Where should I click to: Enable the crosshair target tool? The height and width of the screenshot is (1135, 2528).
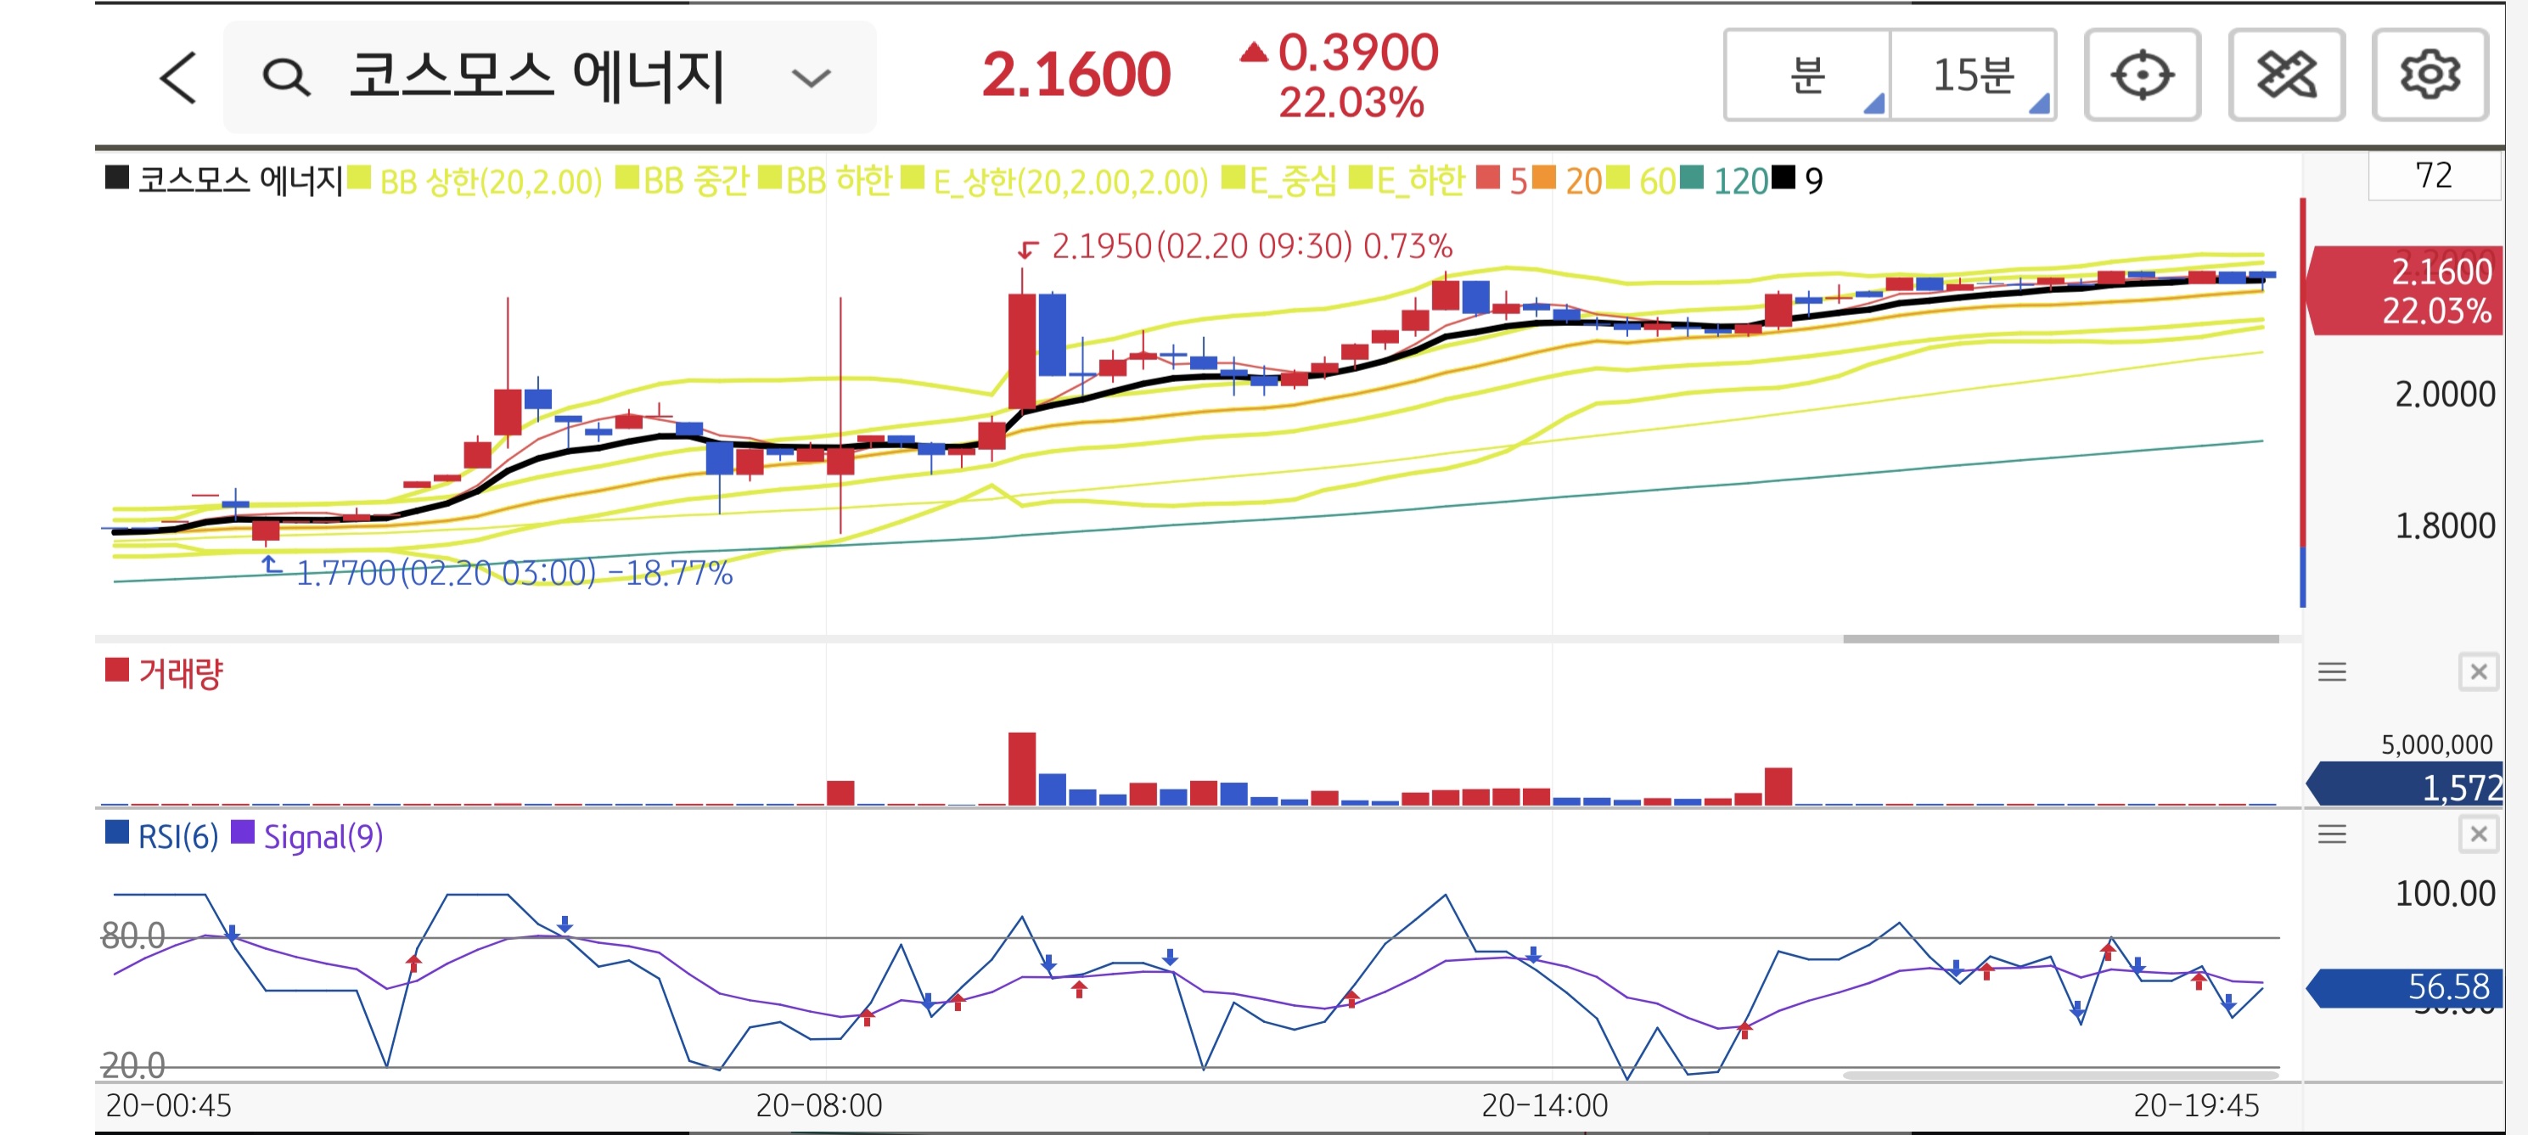2142,76
